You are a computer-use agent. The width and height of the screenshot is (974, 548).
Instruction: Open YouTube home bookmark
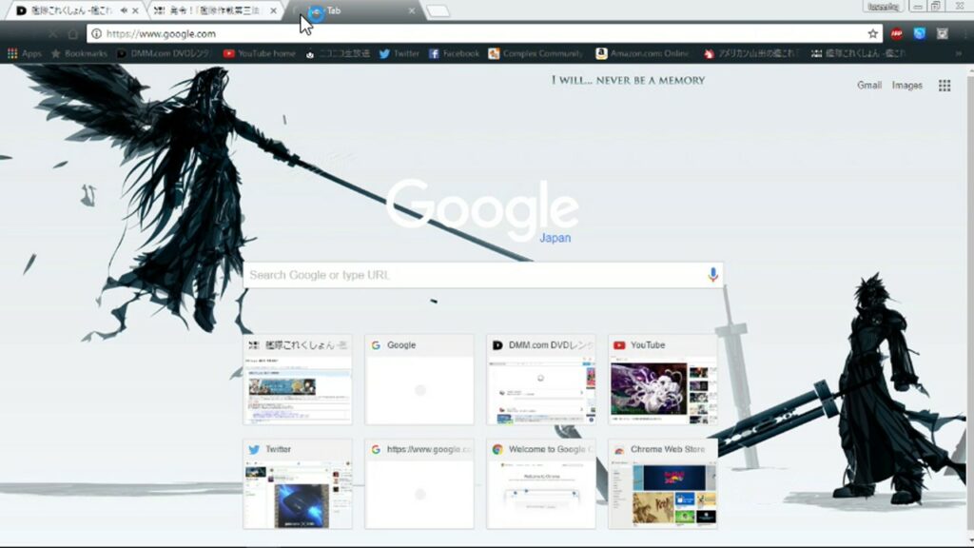pos(260,54)
